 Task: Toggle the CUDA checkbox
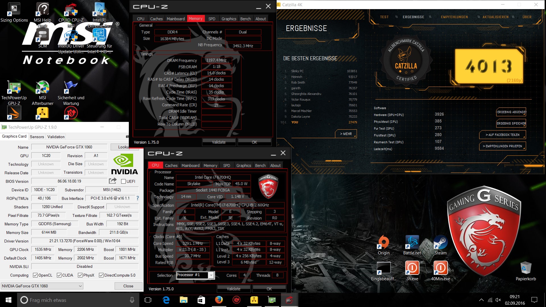(x=59, y=275)
